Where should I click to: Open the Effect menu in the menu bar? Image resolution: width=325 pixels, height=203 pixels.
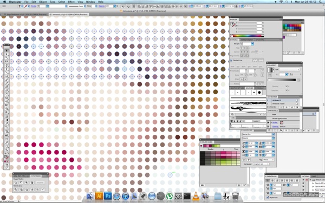pyautogui.click(x=71, y=2)
